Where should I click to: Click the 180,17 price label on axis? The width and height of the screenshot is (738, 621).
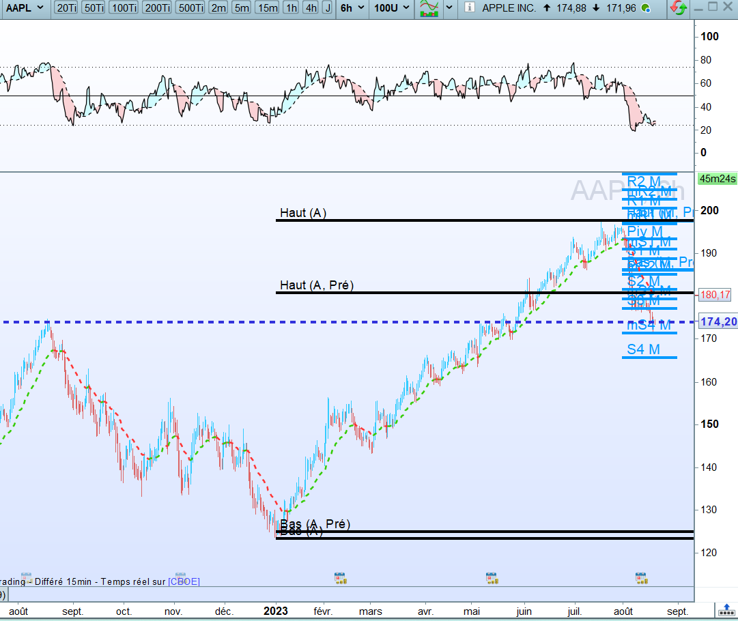coord(715,295)
